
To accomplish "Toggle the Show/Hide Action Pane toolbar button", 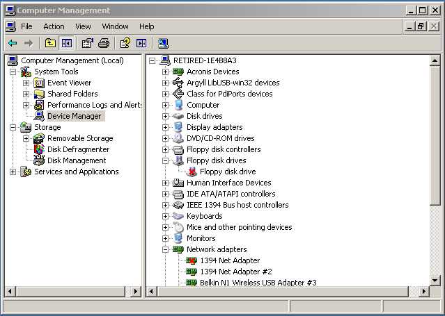I will tap(141, 43).
